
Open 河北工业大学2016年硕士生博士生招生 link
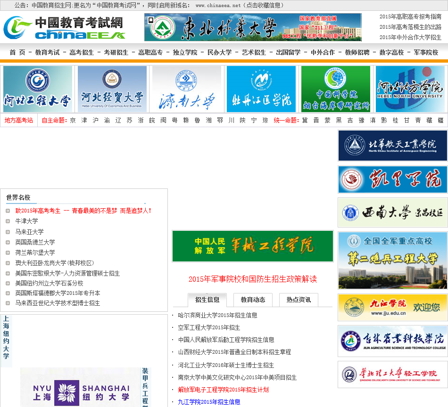[226, 366]
